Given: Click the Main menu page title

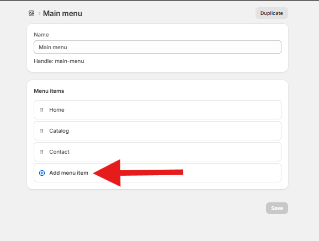Looking at the screenshot, I should [63, 13].
